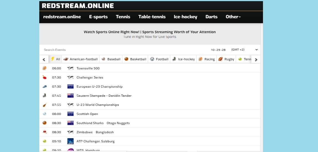Viewport: 318px width, 152px height.
Task: Click skate icon on Sauzern Stampede row
Action: coord(45,95)
